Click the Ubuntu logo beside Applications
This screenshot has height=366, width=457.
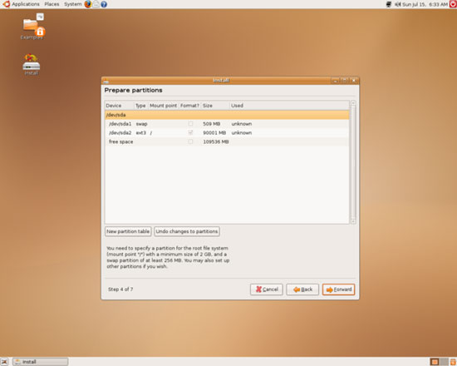point(6,4)
